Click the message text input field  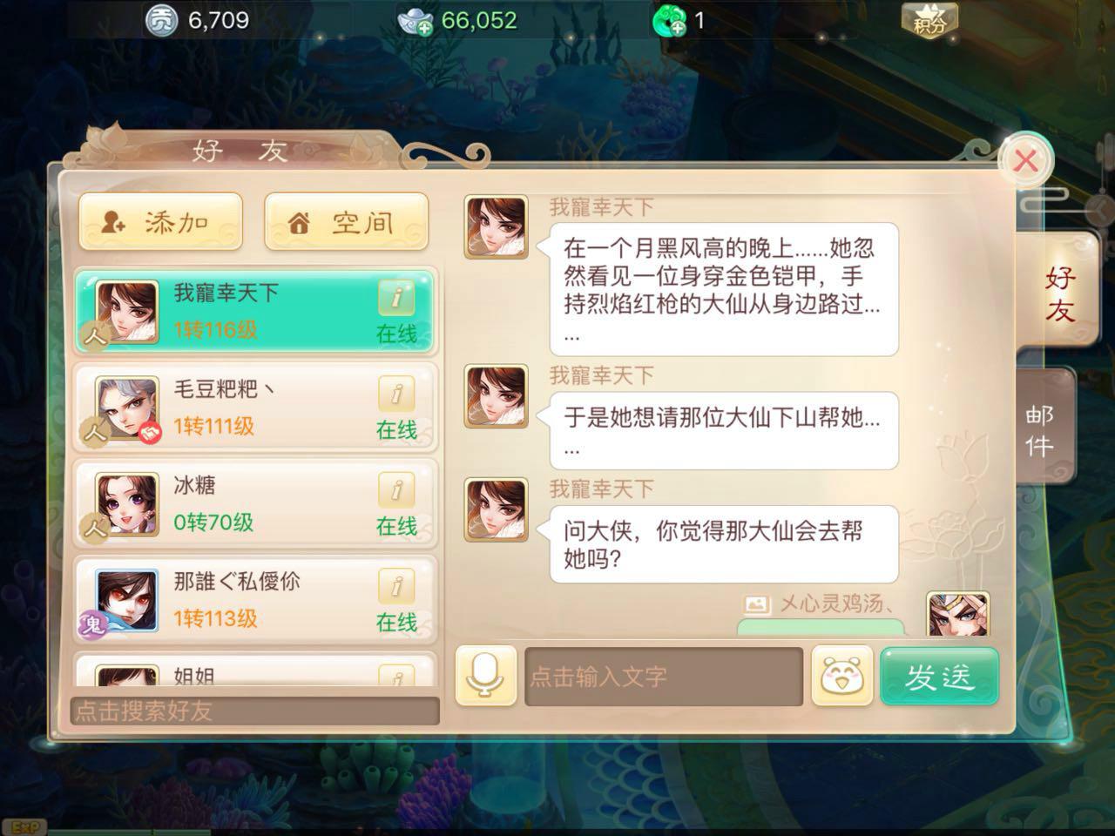pyautogui.click(x=664, y=677)
